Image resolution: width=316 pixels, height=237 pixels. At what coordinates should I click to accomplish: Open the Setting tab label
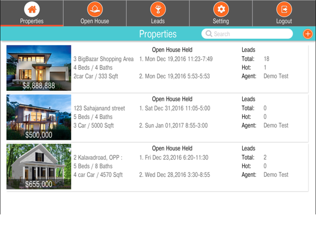pyautogui.click(x=221, y=21)
